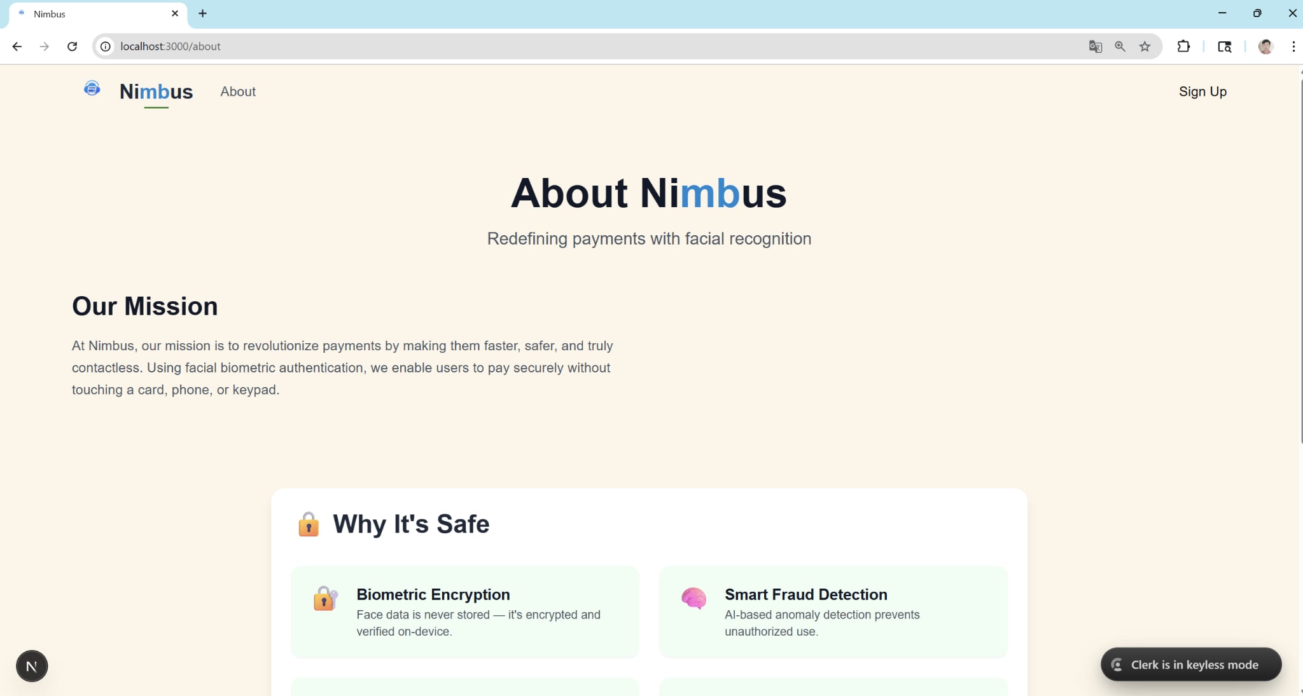View site information icon before URL
The height and width of the screenshot is (696, 1303).
pos(106,46)
